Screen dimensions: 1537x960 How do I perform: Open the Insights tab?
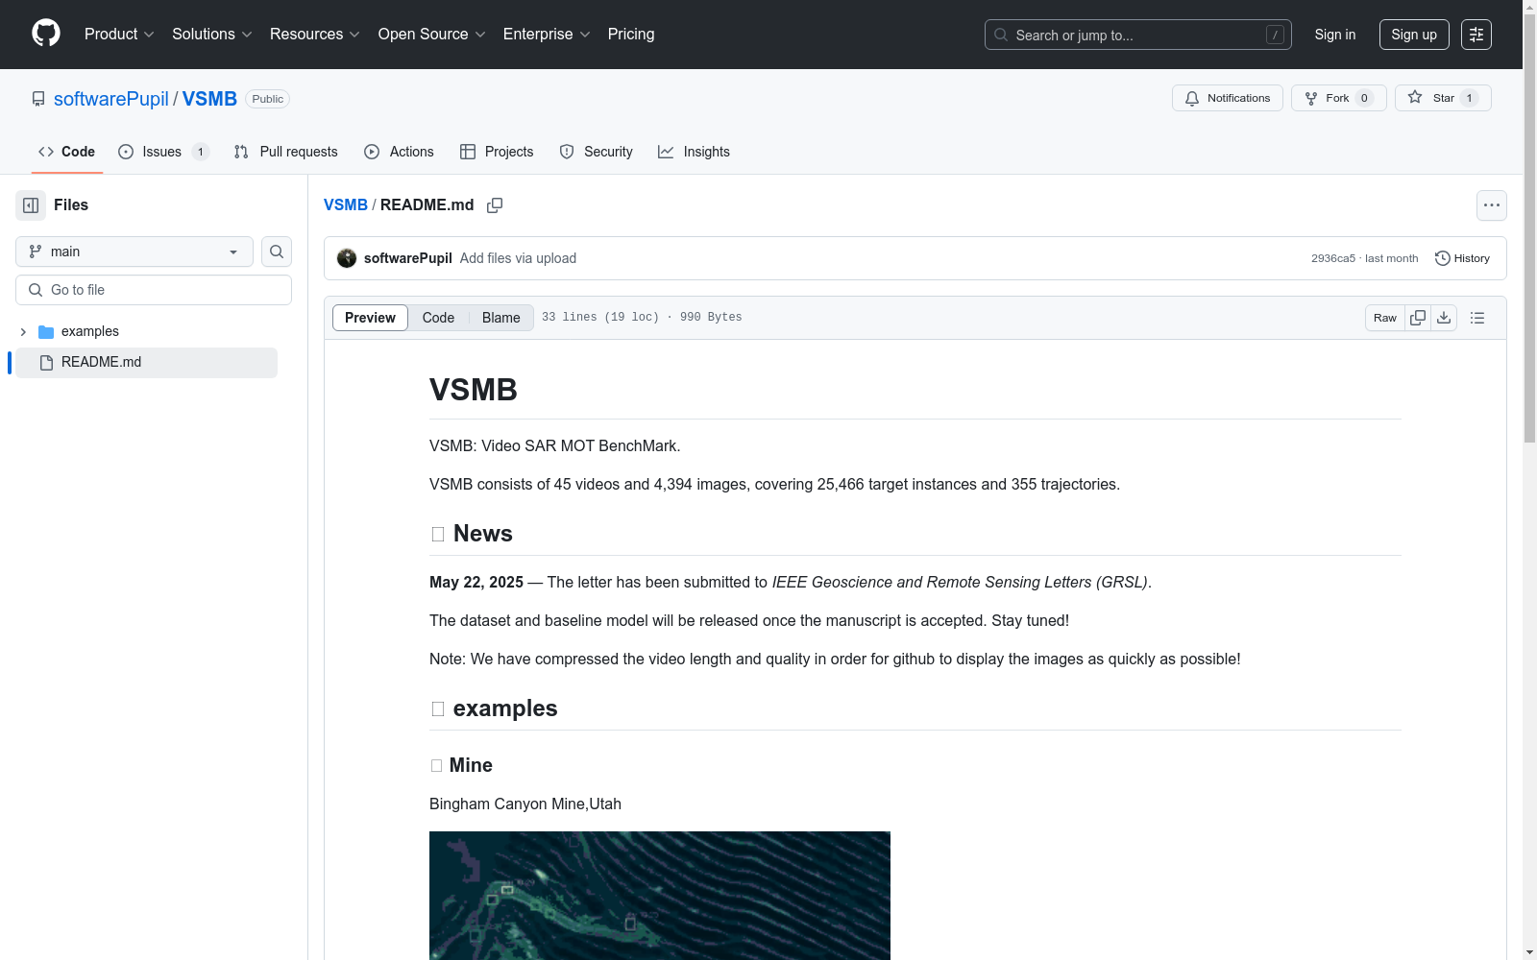click(694, 152)
